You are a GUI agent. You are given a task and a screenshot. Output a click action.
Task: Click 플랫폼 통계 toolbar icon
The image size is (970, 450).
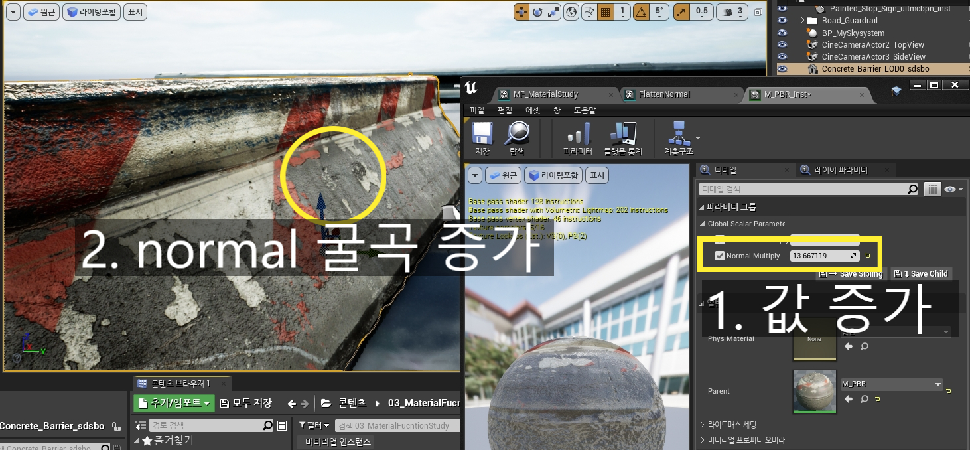624,139
